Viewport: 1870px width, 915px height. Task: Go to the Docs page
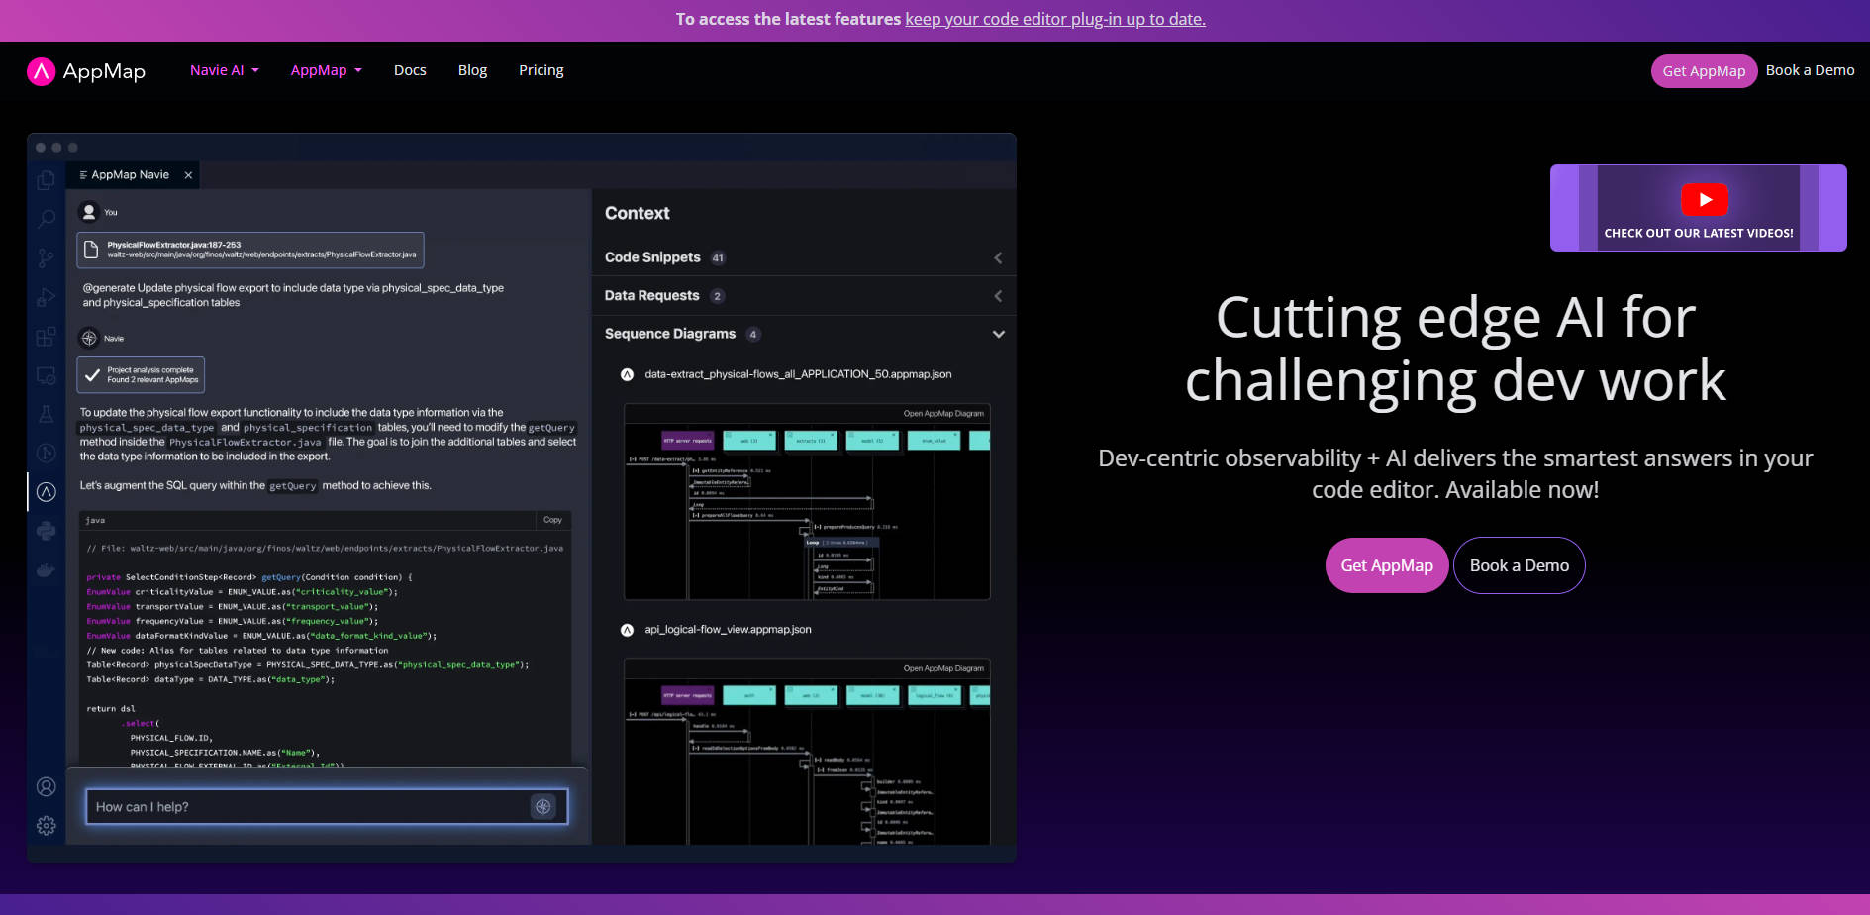[x=410, y=70]
